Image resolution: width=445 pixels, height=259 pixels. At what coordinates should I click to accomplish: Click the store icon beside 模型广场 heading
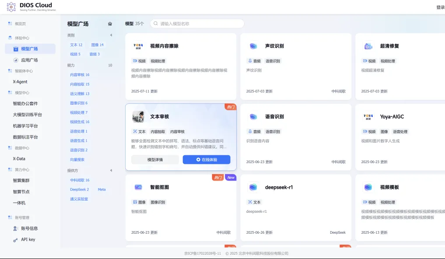(110, 24)
